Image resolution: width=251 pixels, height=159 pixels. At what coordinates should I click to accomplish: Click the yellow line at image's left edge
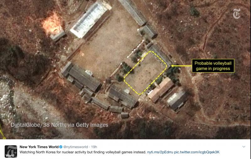tap(2, 131)
